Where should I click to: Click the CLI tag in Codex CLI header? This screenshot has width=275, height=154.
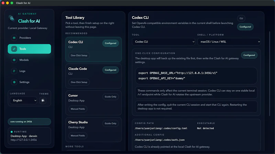[241, 18]
